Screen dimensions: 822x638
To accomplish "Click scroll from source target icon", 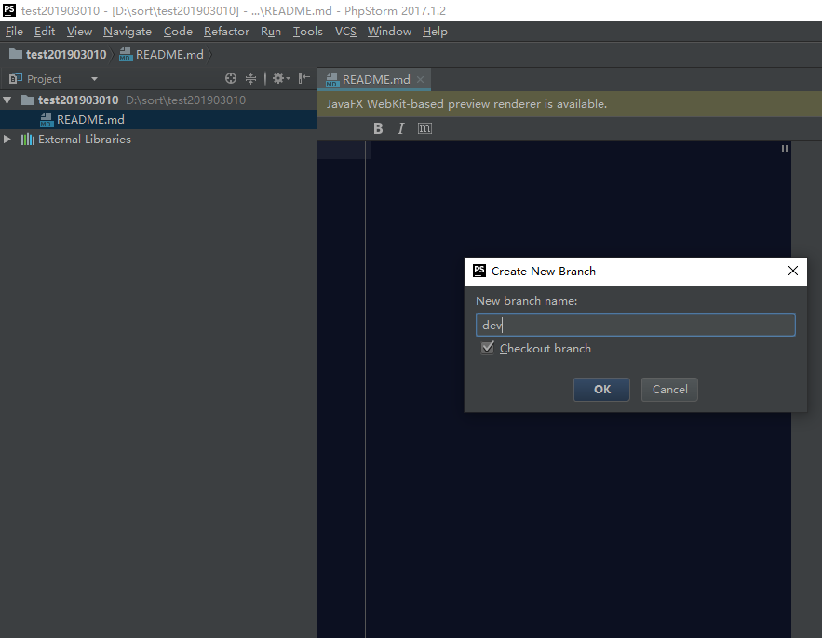I will point(231,78).
